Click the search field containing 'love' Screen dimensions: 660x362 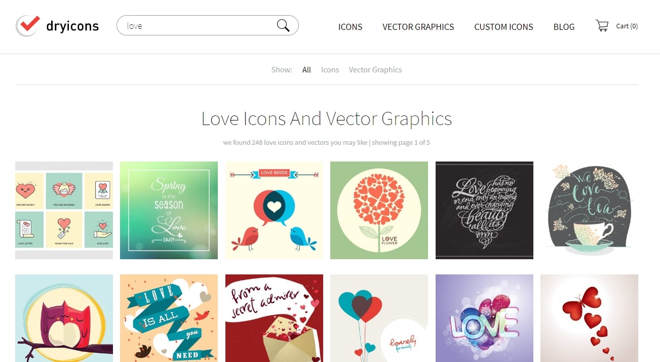click(x=198, y=26)
